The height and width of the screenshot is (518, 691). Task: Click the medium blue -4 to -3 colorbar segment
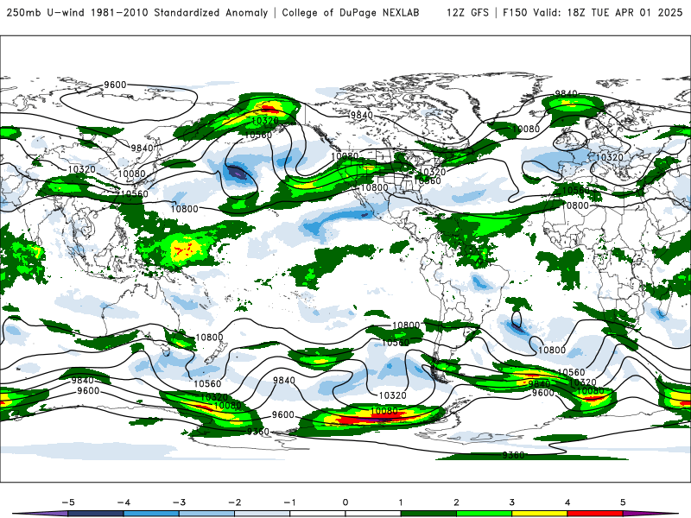pos(151,514)
